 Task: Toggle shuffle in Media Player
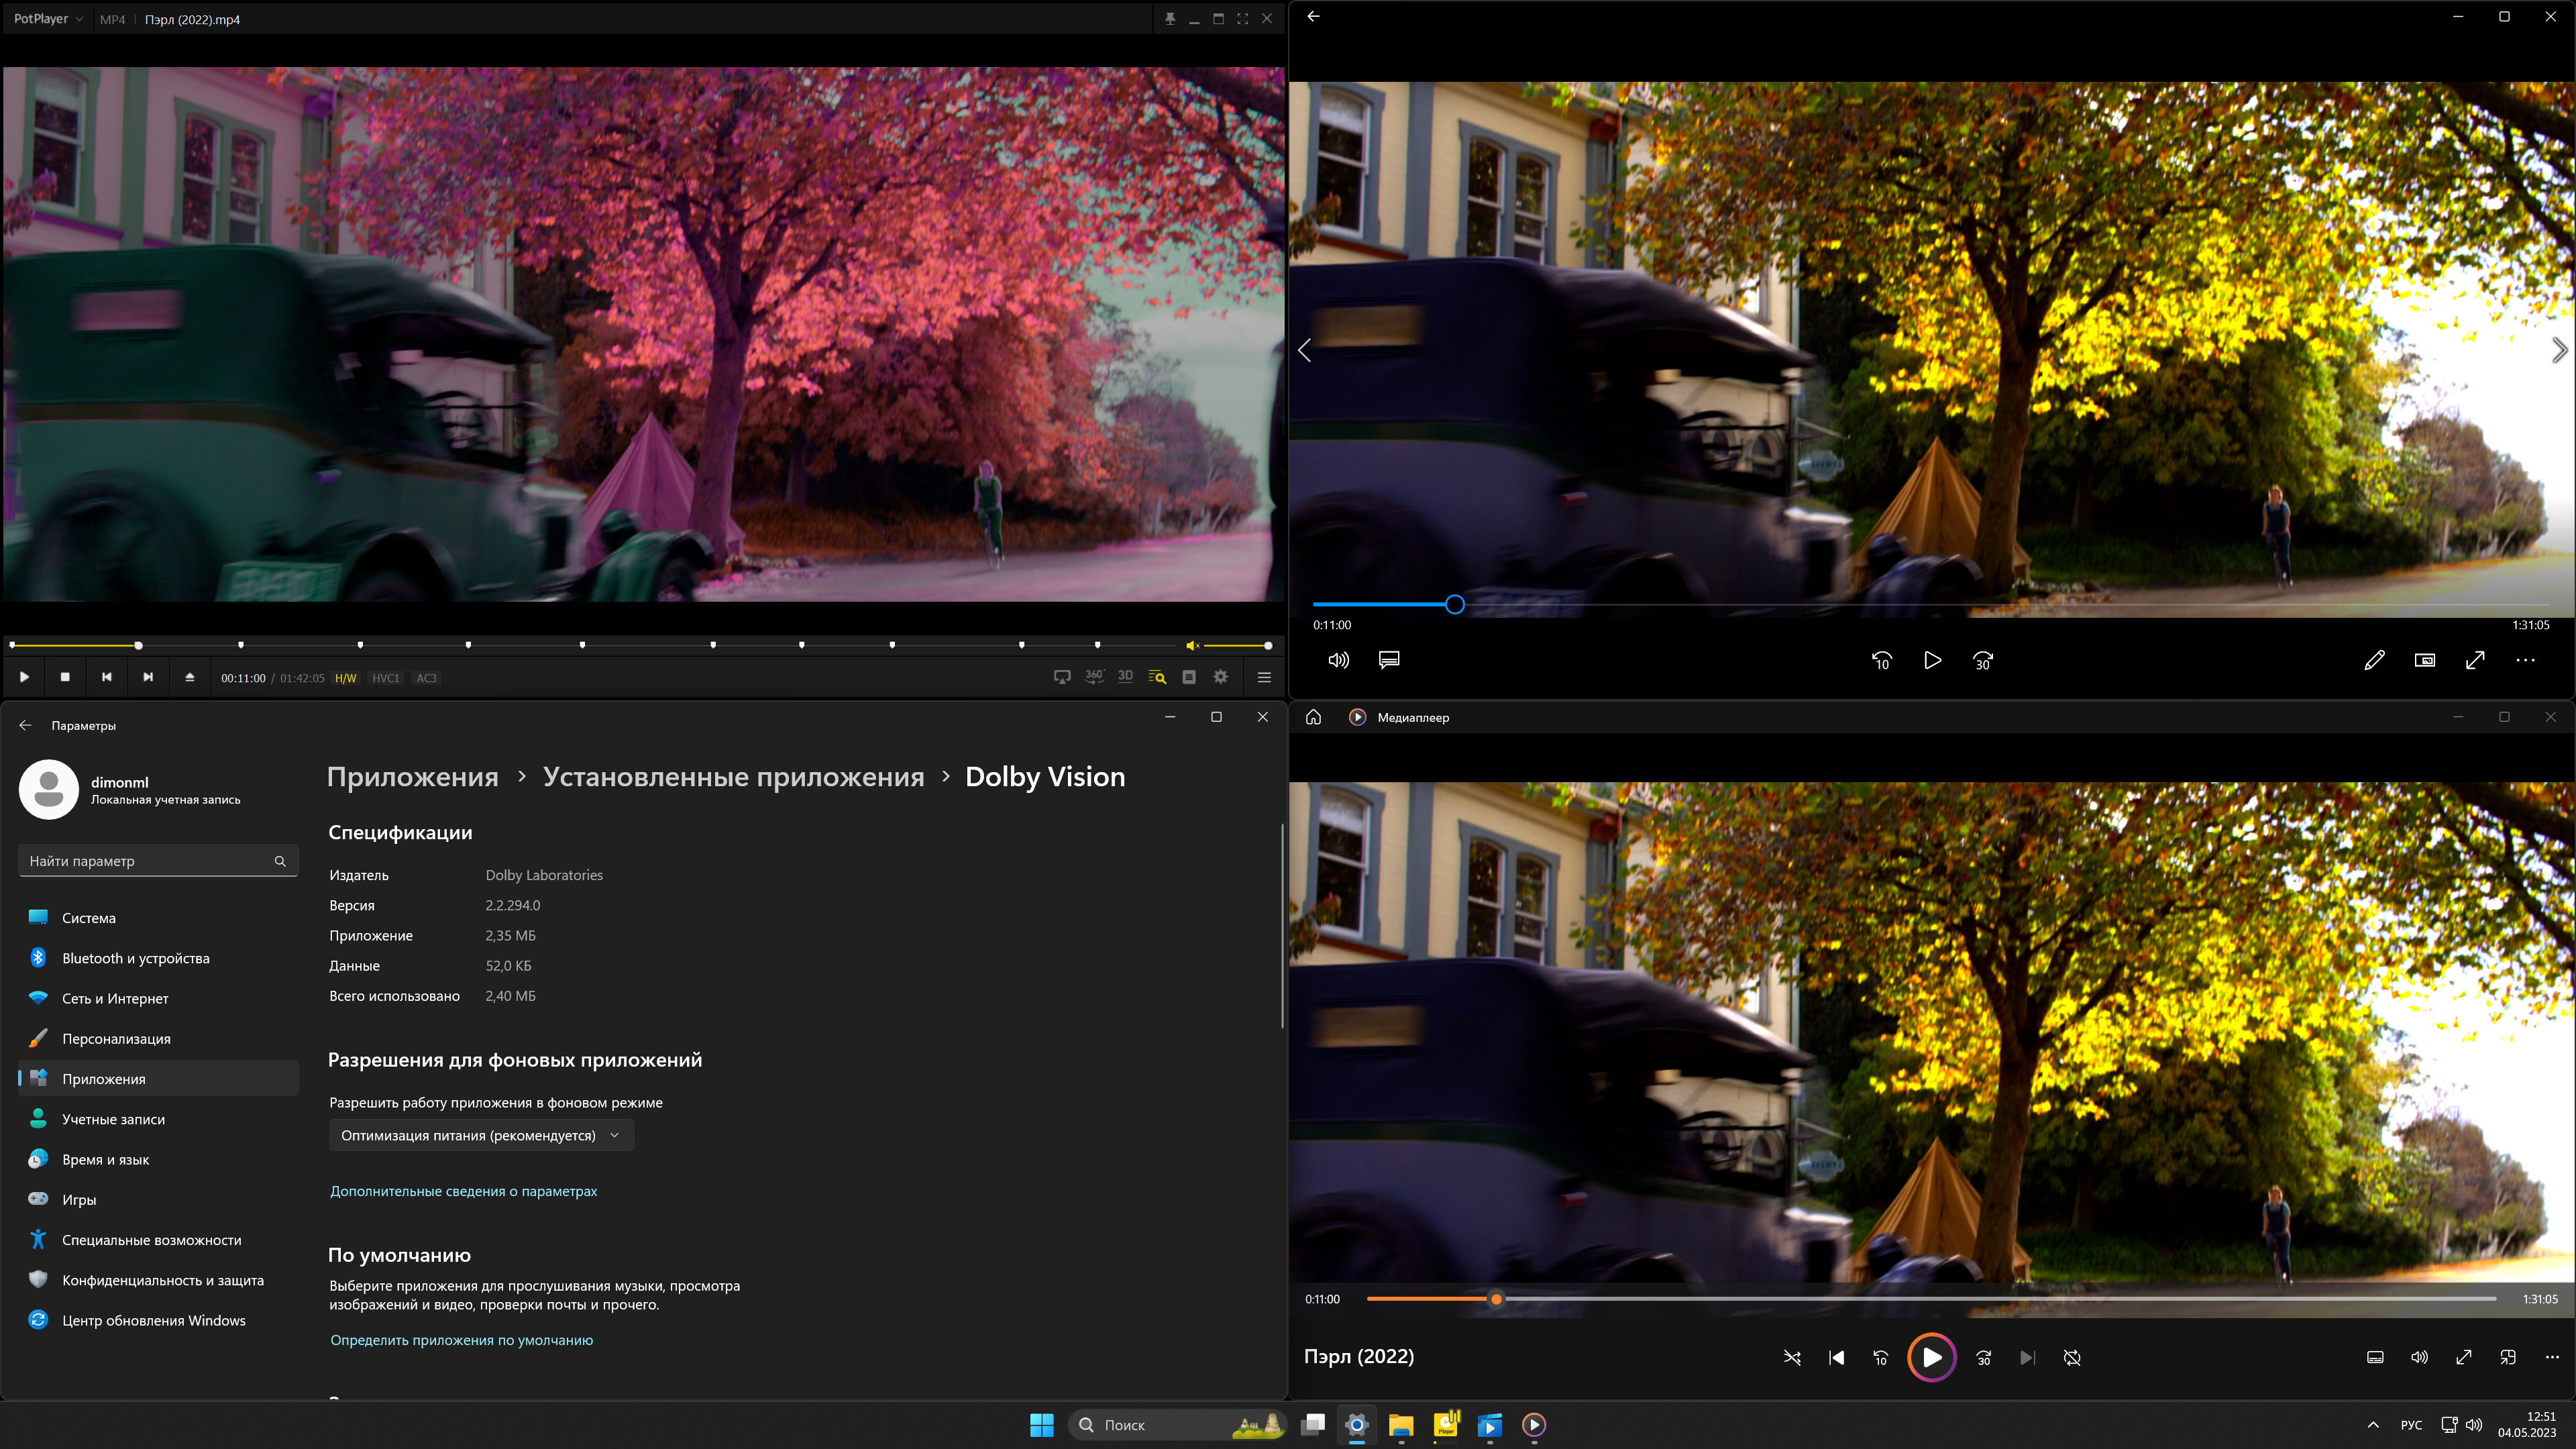coord(1792,1358)
